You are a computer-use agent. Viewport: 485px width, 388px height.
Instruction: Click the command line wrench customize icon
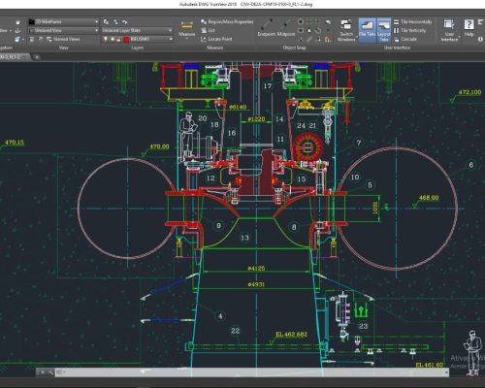pos(50,372)
